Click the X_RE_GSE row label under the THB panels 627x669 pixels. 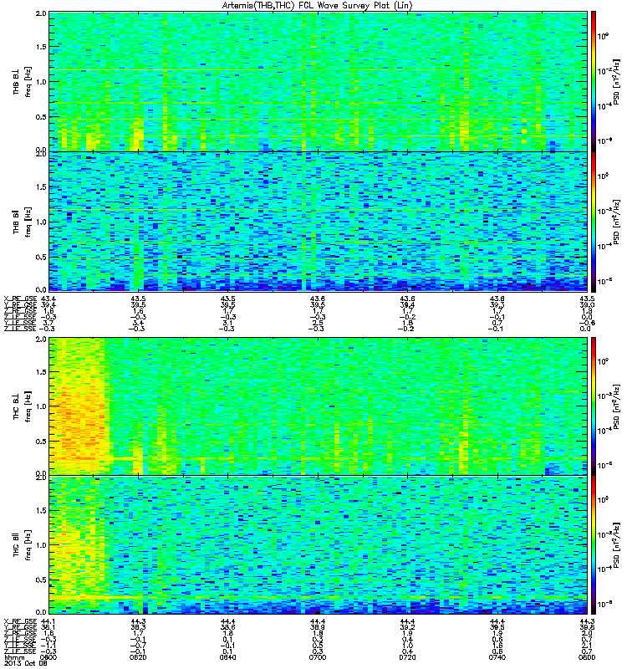click(20, 299)
